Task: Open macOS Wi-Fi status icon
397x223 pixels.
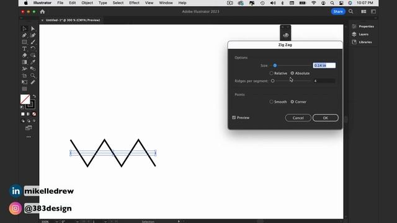Action: pos(313,2)
